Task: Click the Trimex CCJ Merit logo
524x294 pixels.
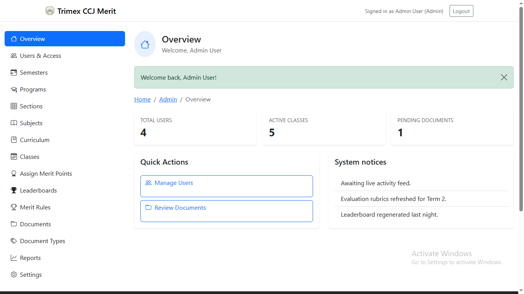Action: (x=50, y=11)
